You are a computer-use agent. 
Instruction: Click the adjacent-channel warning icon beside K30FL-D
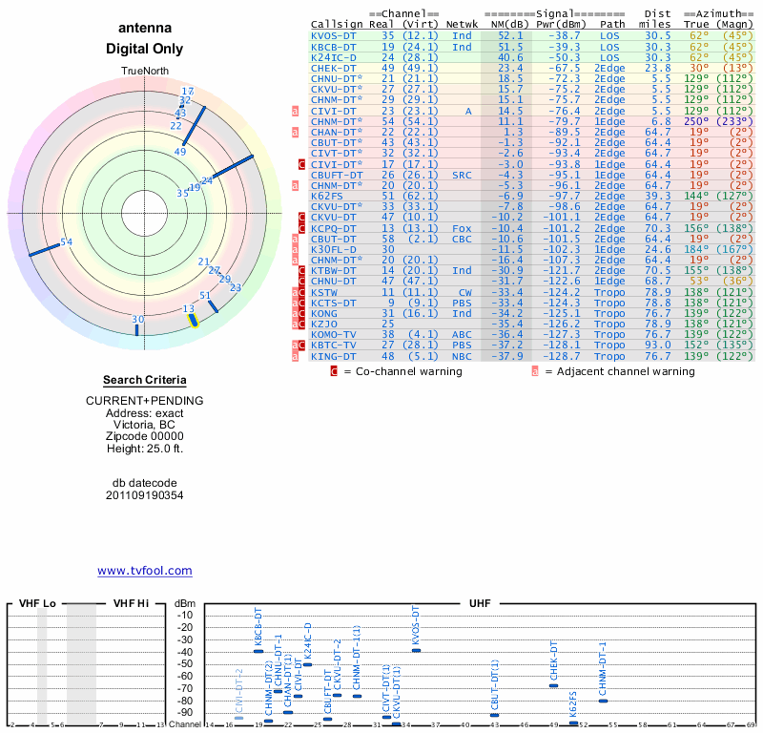point(295,249)
